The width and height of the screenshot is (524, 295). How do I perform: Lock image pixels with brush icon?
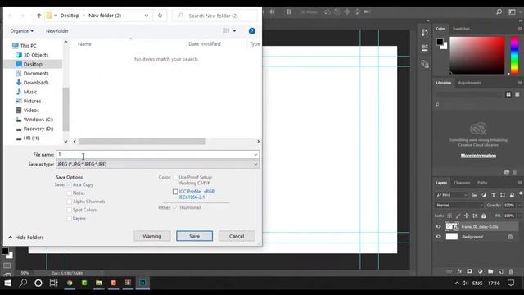tap(458, 216)
